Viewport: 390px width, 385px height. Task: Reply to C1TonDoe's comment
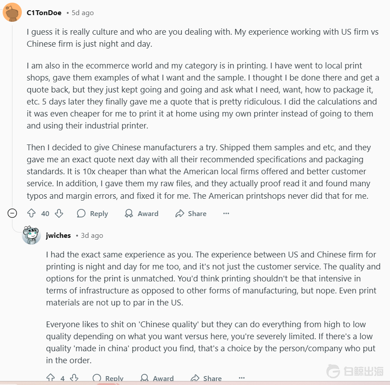(93, 213)
